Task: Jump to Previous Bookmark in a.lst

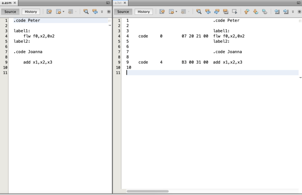Action: [247, 11]
